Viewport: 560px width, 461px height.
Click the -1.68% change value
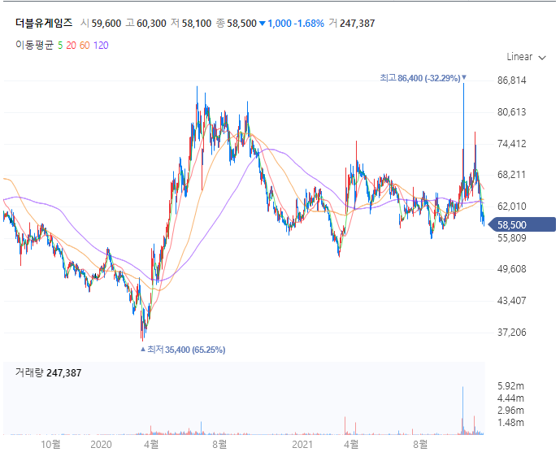[x=309, y=24]
